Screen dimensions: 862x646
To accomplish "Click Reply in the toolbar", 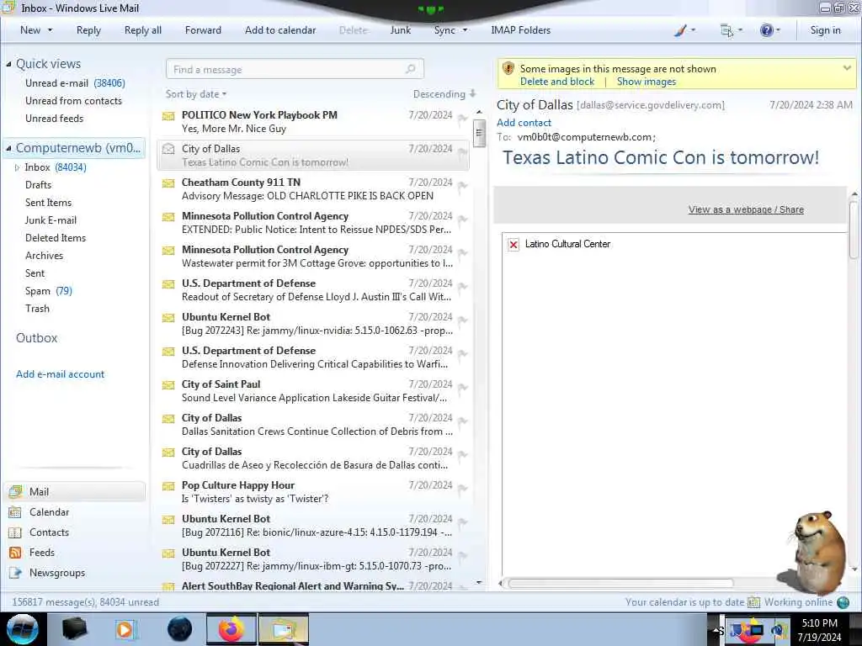I will 88,30.
